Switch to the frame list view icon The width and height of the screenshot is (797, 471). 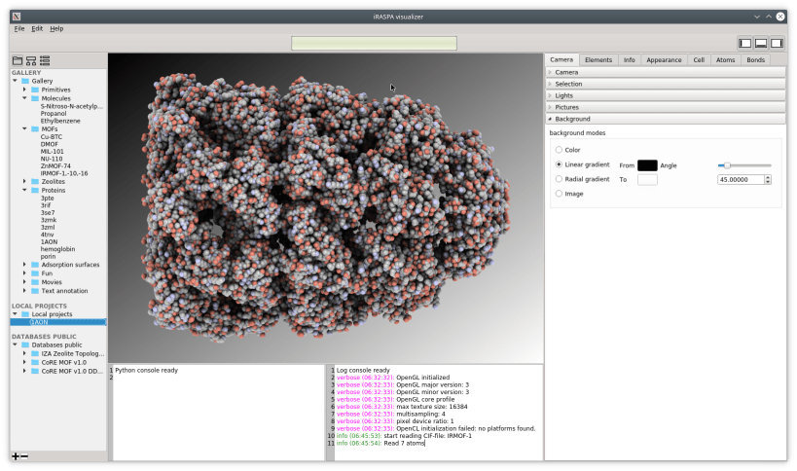pos(45,61)
